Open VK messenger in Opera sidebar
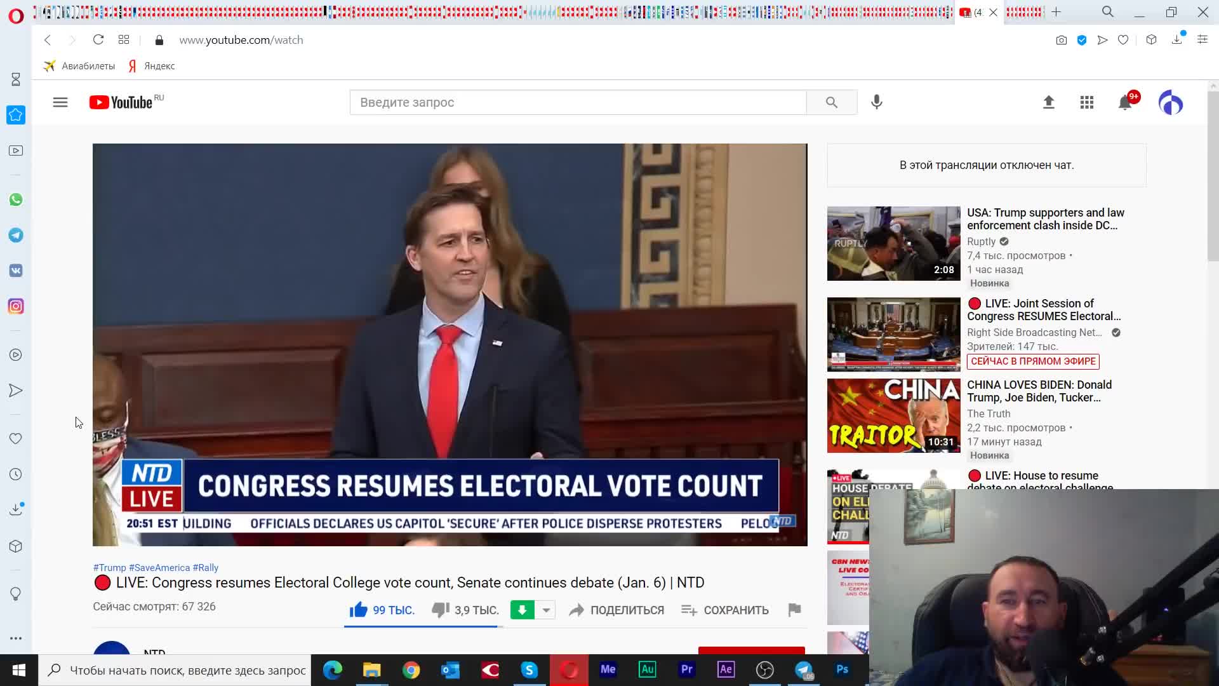Screen dimensions: 1219x686 point(16,271)
